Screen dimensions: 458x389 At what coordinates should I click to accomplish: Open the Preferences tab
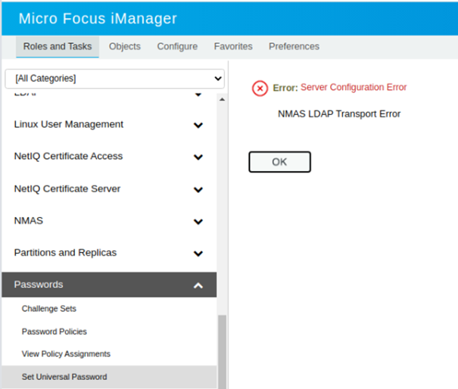pyautogui.click(x=294, y=46)
